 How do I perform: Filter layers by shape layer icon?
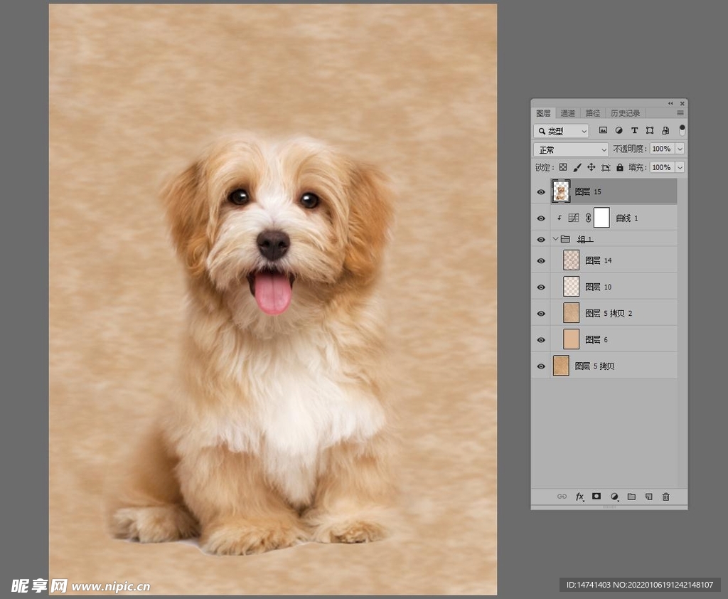coord(650,131)
